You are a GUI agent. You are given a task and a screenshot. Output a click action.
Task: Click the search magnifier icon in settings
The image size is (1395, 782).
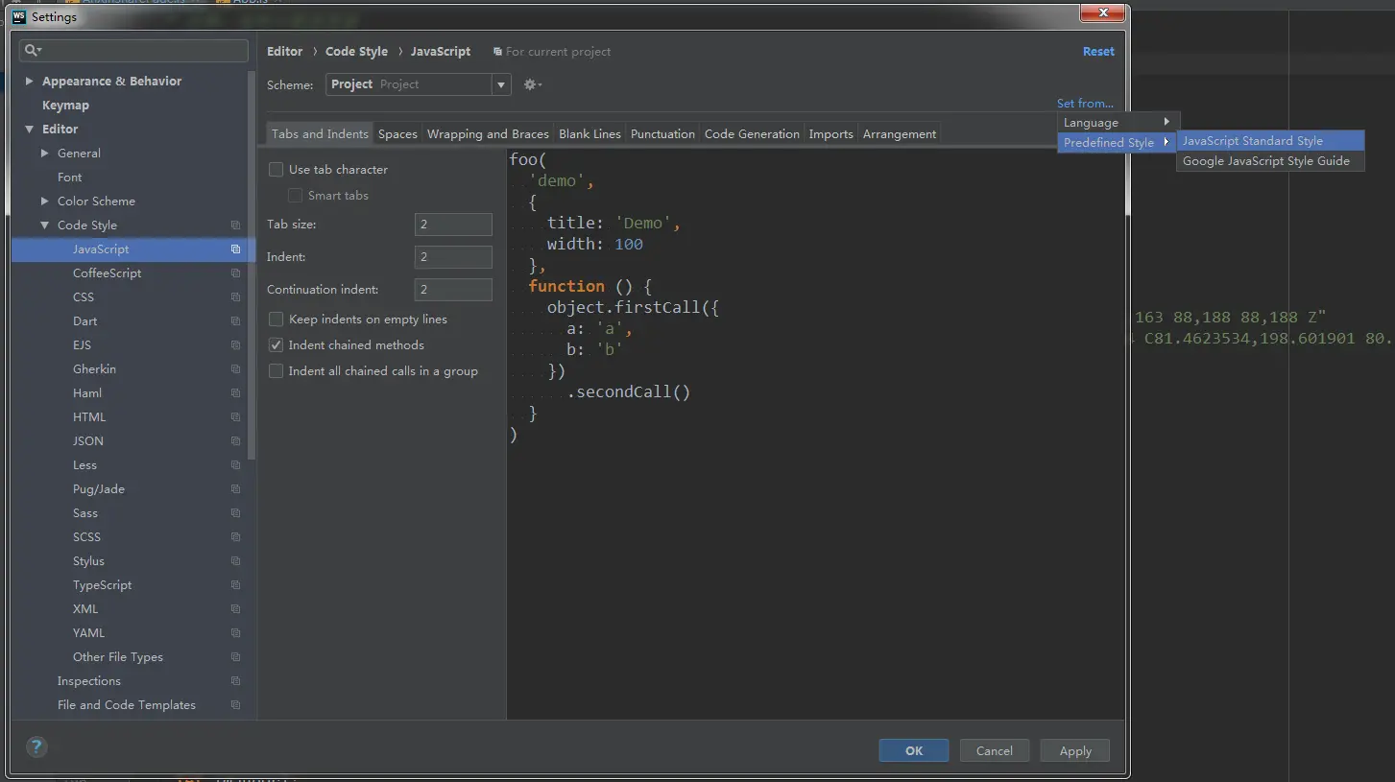[31, 50]
